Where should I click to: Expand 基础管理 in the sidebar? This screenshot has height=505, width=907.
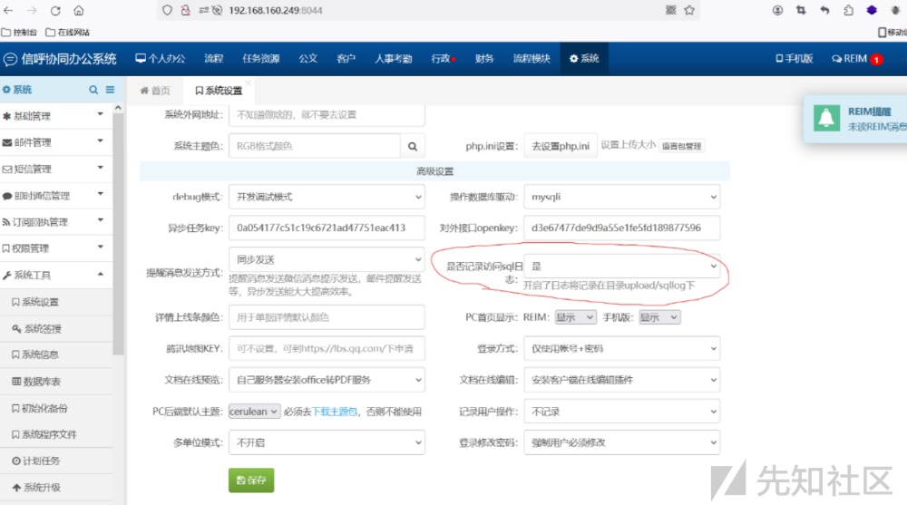54,116
